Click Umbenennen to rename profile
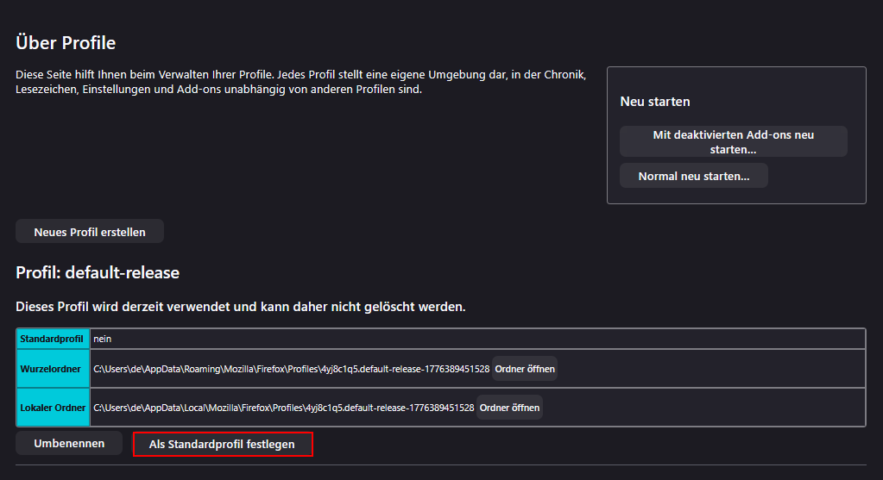This screenshot has width=883, height=480. tap(69, 443)
